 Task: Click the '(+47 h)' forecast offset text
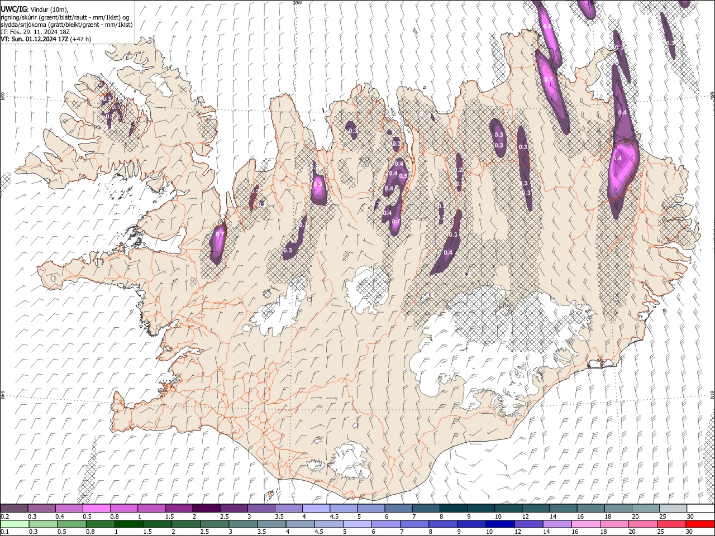pyautogui.click(x=81, y=39)
